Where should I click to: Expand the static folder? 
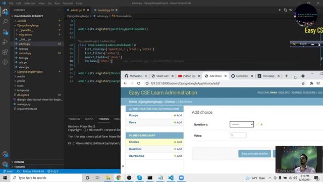pyautogui.click(x=20, y=85)
